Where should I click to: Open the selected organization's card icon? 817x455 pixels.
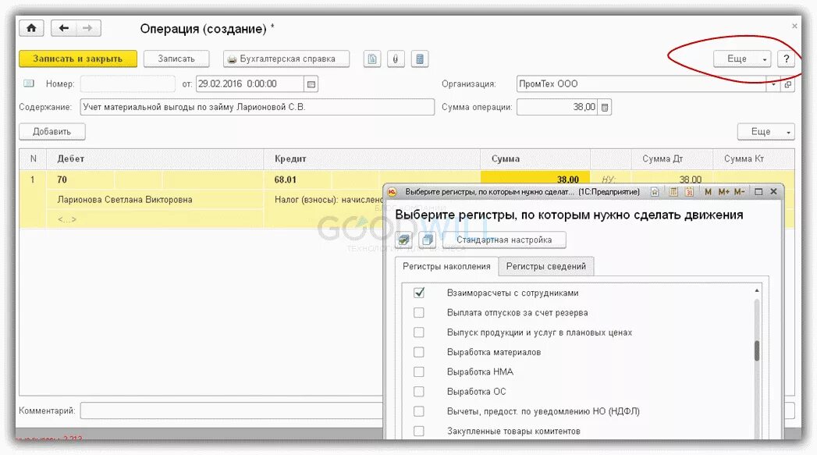pos(788,84)
